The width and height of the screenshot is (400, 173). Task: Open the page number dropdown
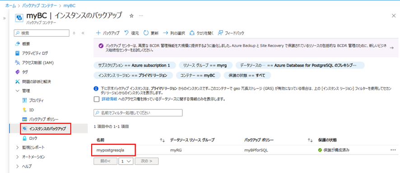[126, 161]
